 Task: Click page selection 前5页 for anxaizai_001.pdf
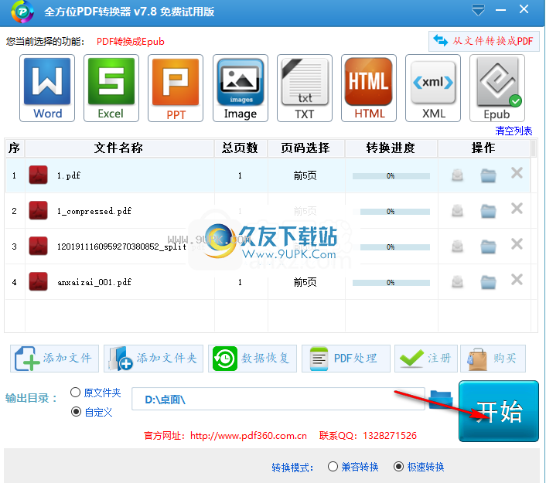tap(305, 282)
